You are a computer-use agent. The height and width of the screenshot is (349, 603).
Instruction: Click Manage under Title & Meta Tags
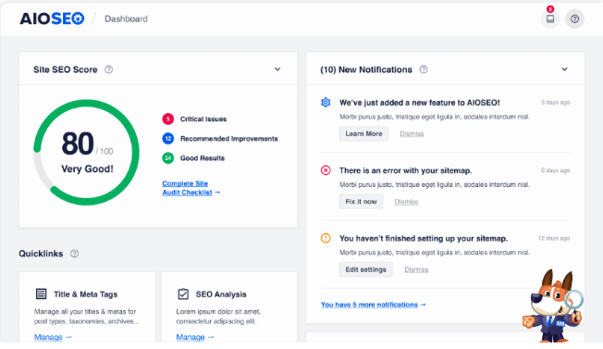click(53, 337)
